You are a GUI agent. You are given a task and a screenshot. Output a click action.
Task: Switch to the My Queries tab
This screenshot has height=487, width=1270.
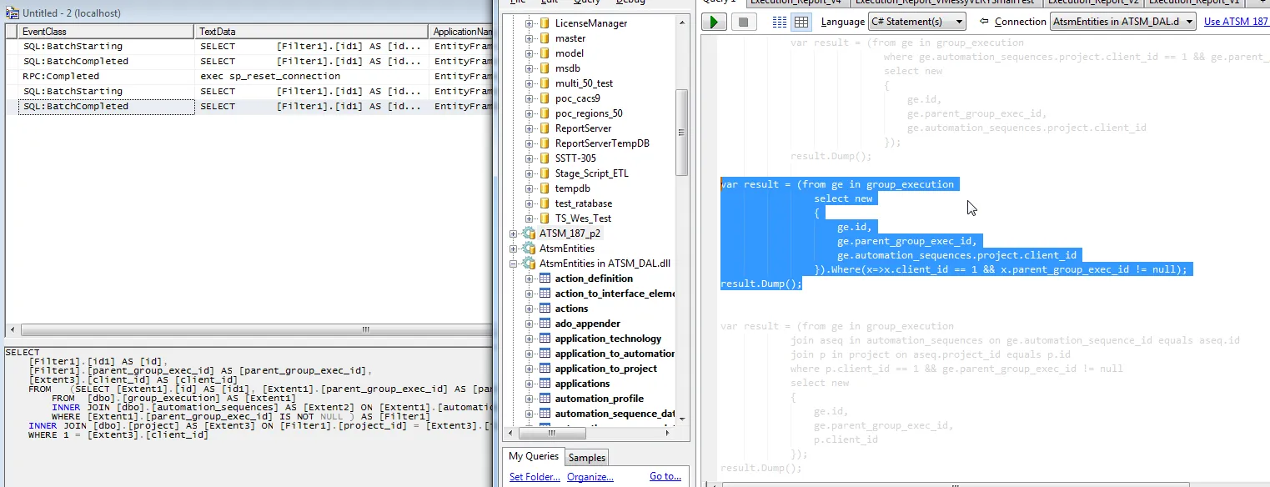click(x=534, y=456)
